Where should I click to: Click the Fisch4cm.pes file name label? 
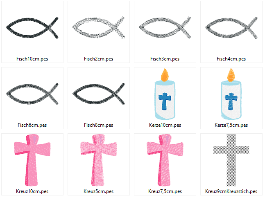point(231,59)
